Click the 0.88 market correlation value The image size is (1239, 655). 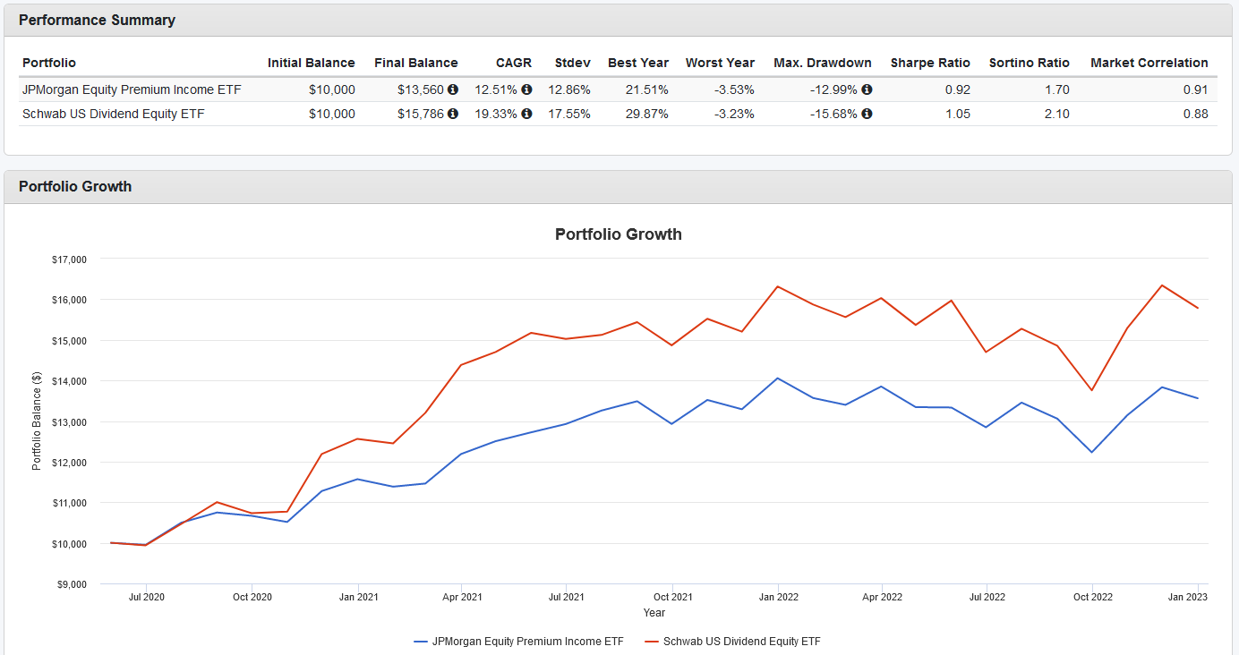point(1196,114)
